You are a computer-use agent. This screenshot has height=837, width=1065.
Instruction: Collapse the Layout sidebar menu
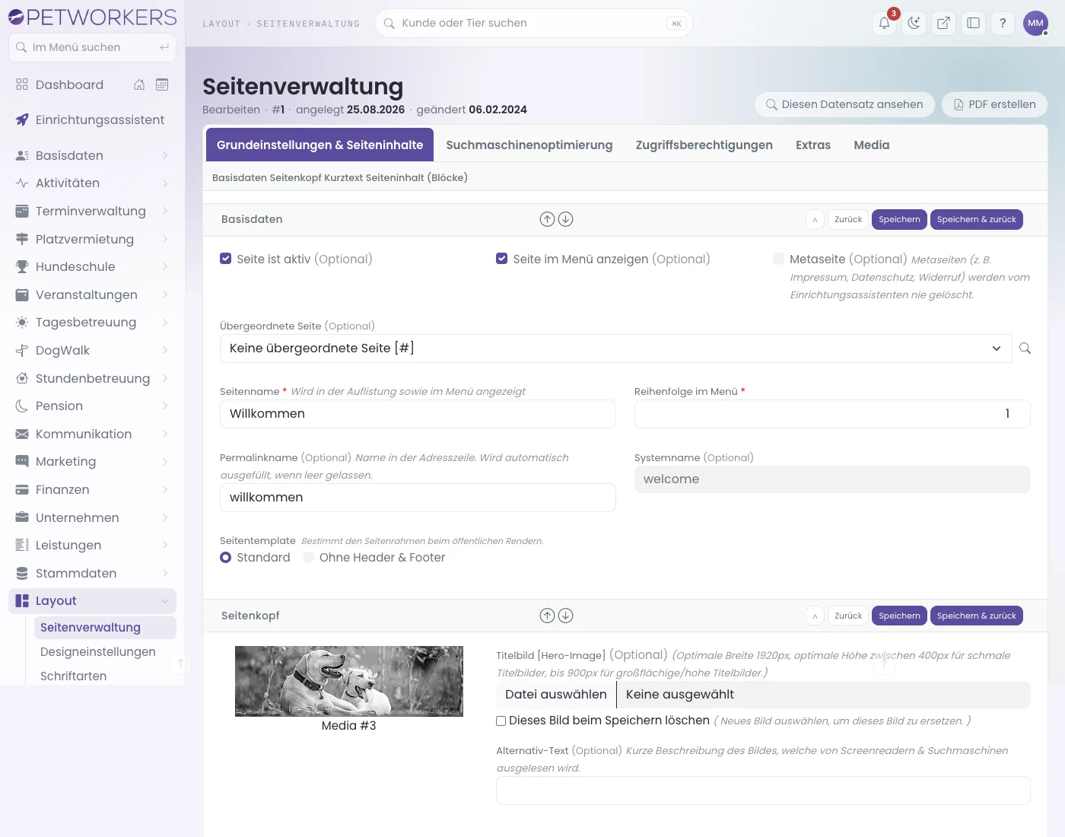[x=92, y=600]
